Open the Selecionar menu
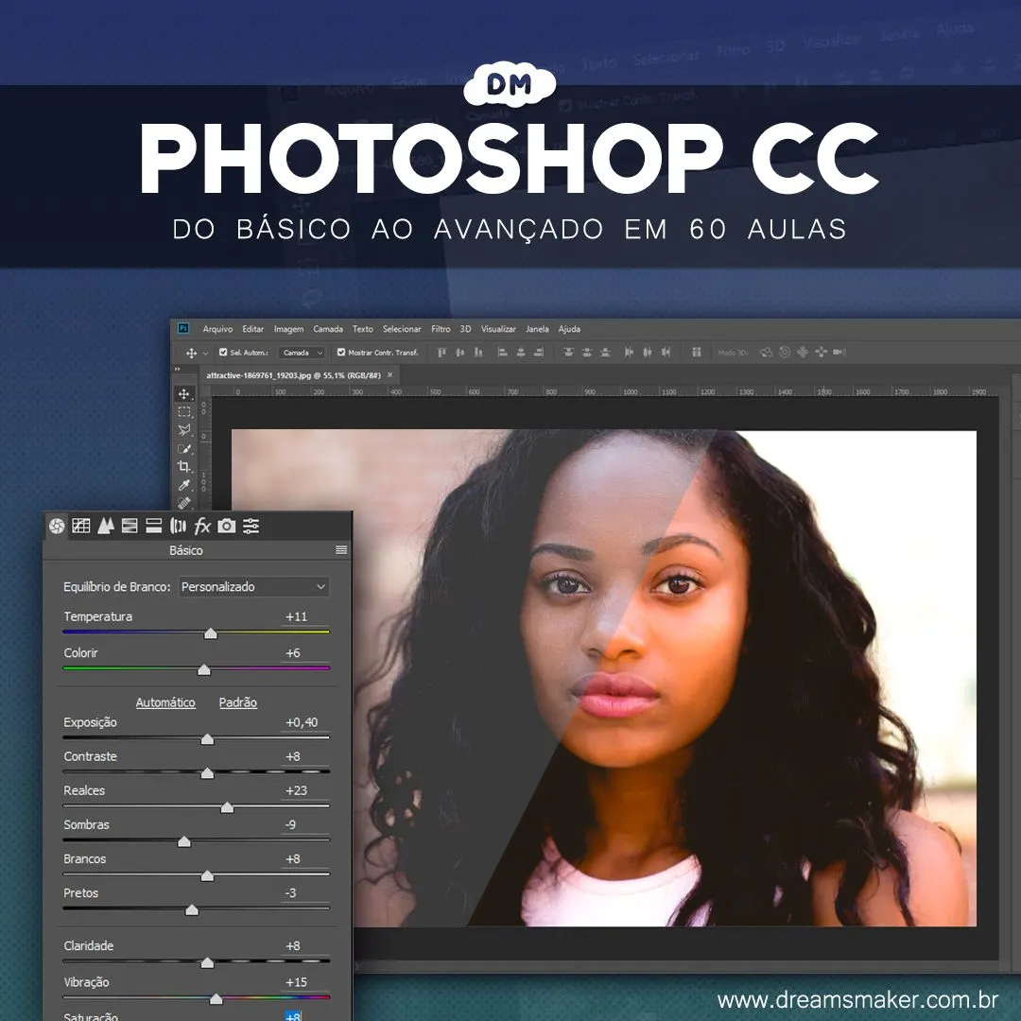 pos(402,329)
